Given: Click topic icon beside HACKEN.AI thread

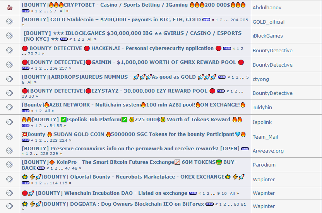Looking at the screenshot, I should coord(10,50).
